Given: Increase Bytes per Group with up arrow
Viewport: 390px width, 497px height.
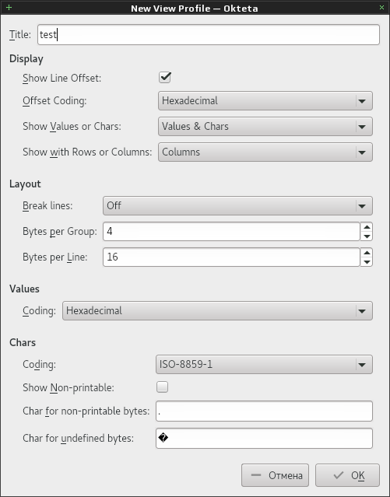Looking at the screenshot, I should coord(367,227).
